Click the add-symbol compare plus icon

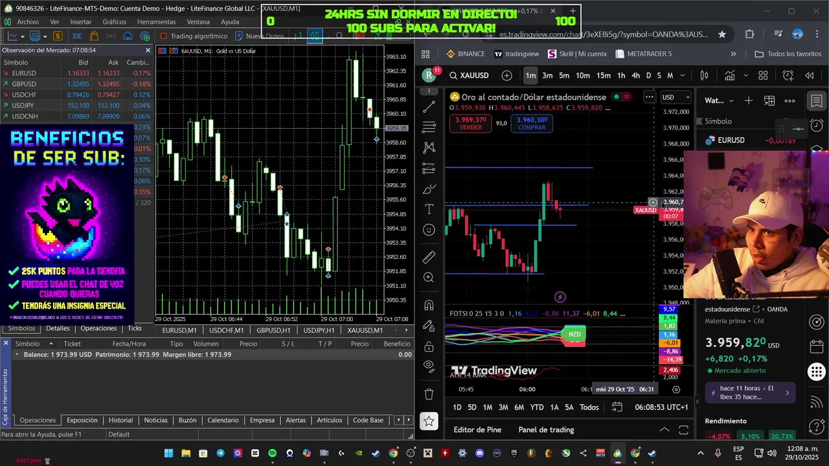[x=506, y=76]
